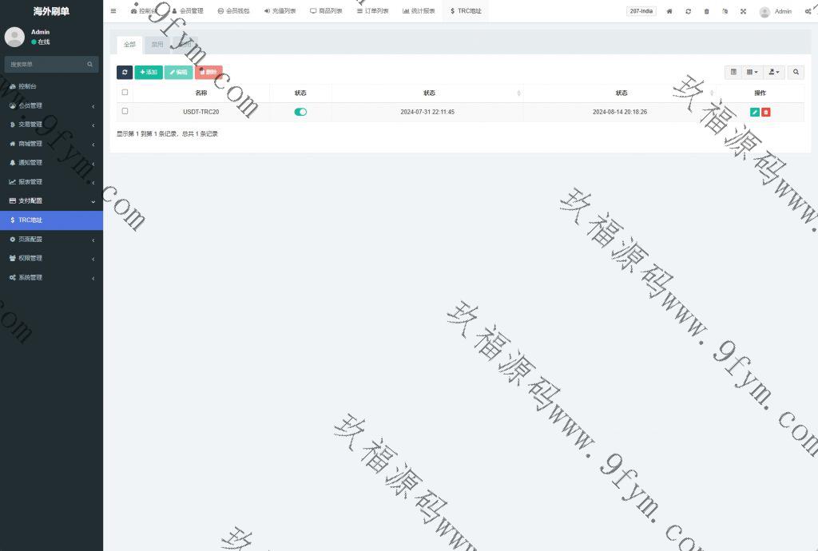The height and width of the screenshot is (551, 818).
Task: Check the USDT-TRC20 row checkbox
Action: coord(125,112)
